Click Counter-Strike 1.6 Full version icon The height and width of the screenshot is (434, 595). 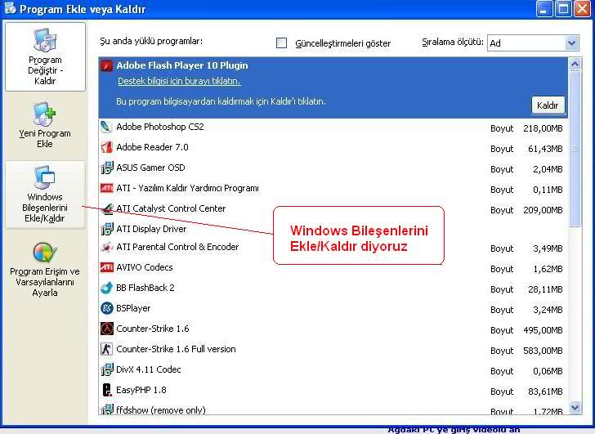[x=106, y=349]
